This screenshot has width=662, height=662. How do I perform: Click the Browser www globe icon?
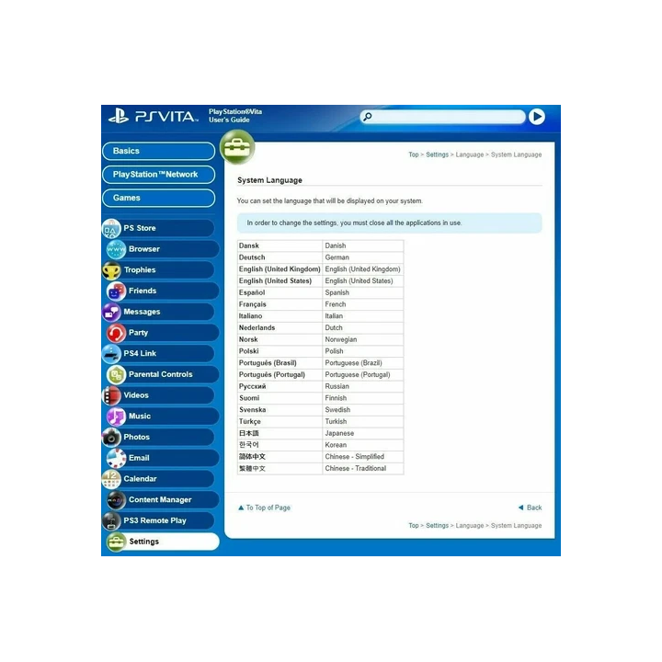116,249
